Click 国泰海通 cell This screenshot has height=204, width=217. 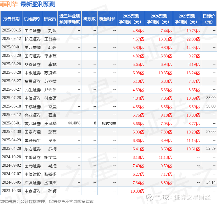click(x=33, y=132)
